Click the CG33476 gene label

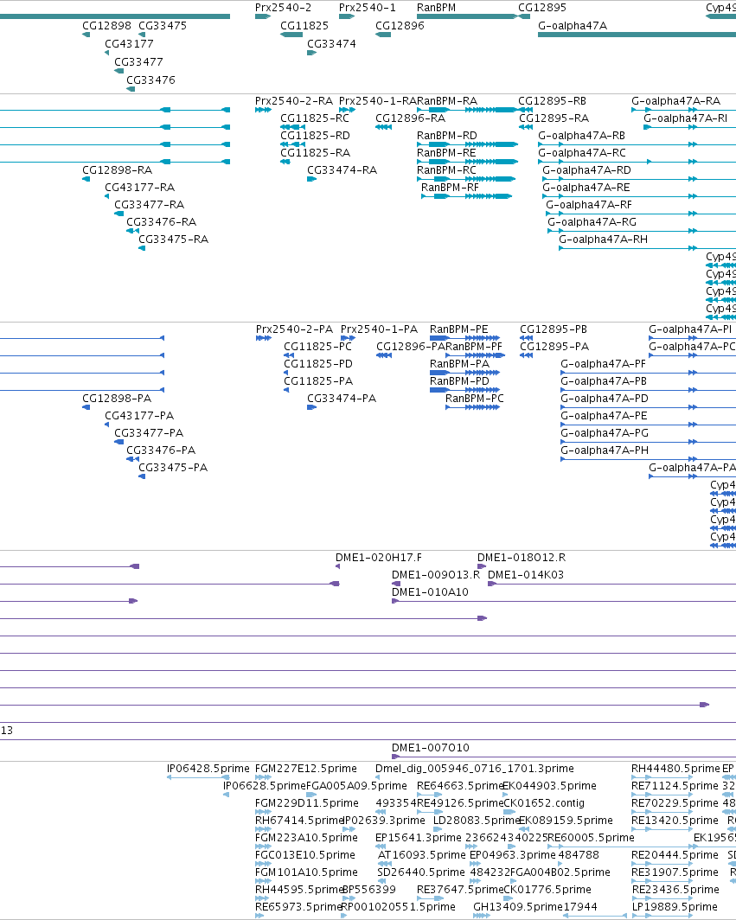tap(150, 80)
